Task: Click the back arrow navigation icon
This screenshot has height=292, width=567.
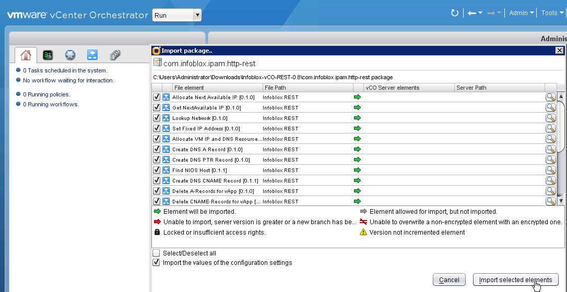Action: (472, 13)
